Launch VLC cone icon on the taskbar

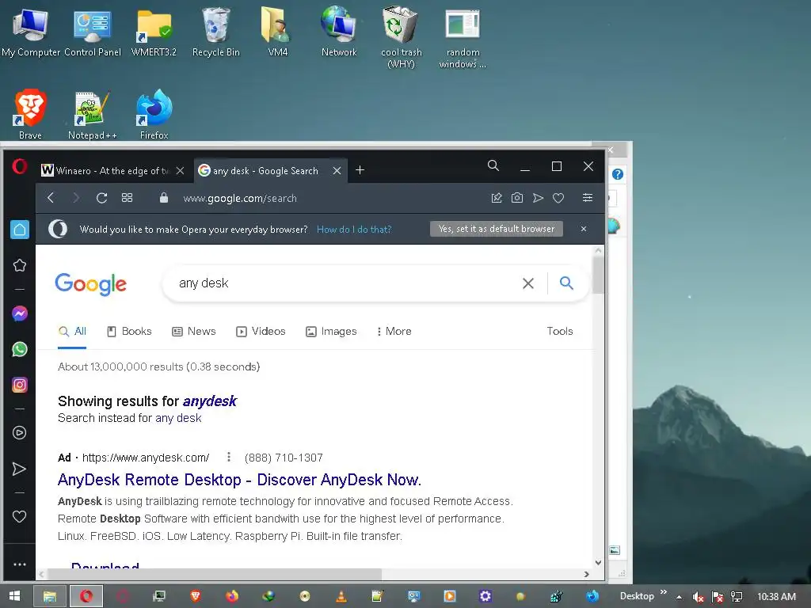[341, 597]
